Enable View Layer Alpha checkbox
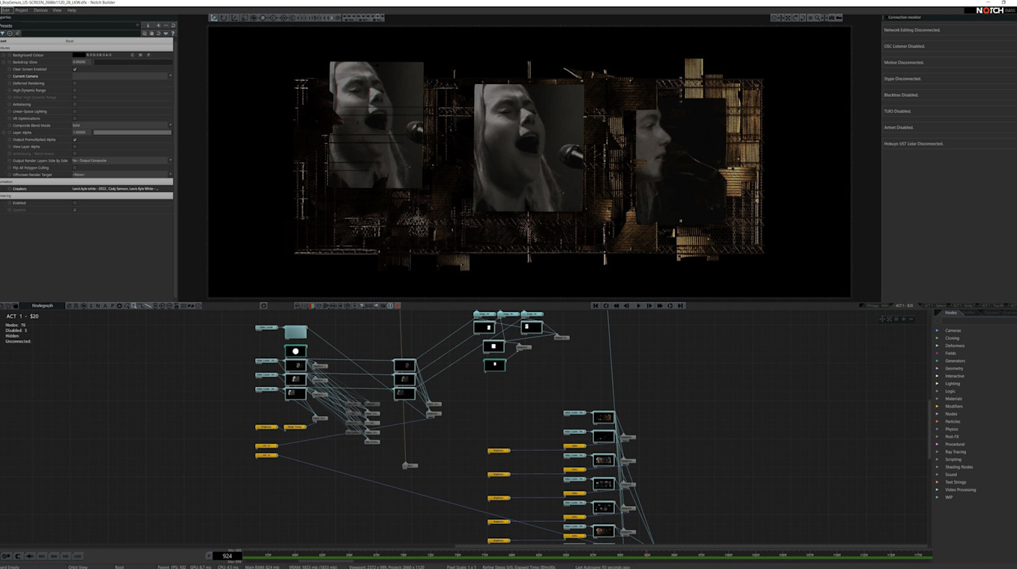 pyautogui.click(x=74, y=147)
